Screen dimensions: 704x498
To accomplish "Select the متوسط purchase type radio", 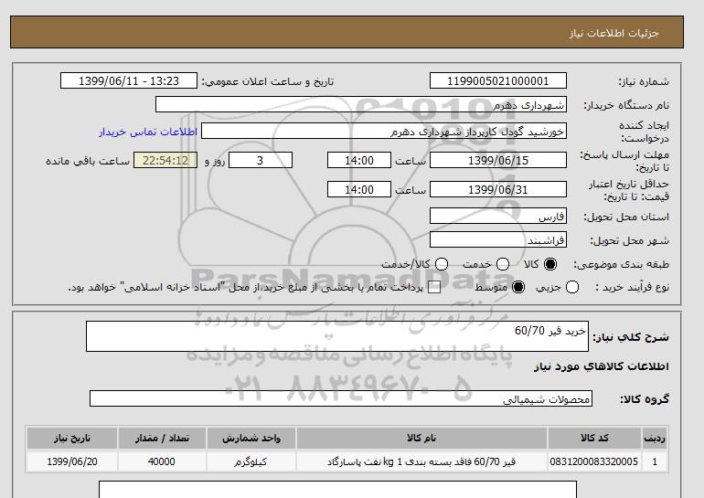I will tap(518, 287).
